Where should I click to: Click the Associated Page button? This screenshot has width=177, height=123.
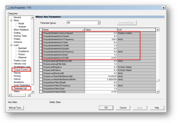[127, 23]
